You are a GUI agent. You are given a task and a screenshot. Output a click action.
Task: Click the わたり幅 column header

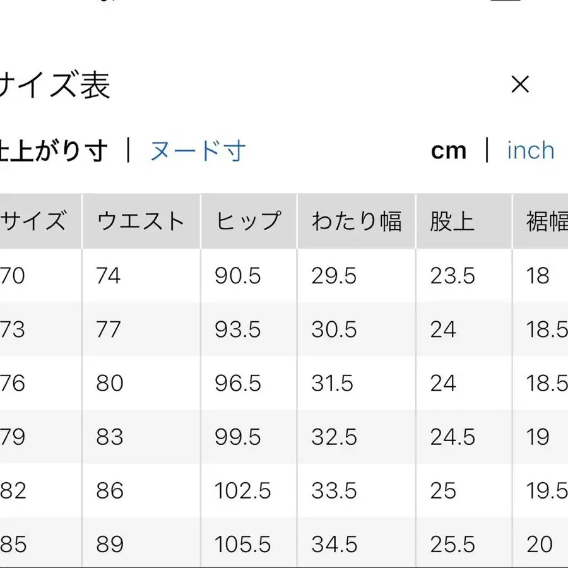pyautogui.click(x=357, y=220)
